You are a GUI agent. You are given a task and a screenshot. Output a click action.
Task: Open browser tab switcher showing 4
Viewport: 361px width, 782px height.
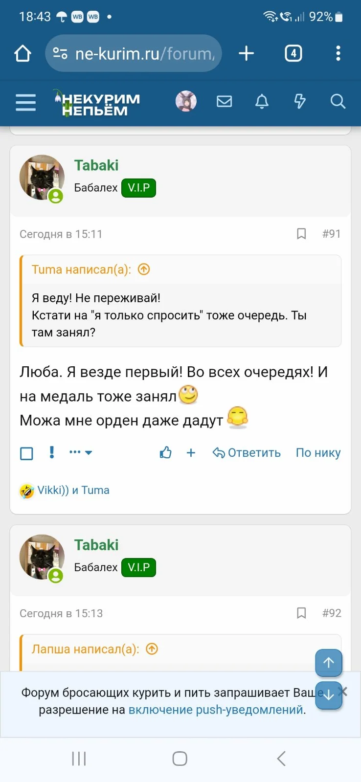tap(293, 53)
